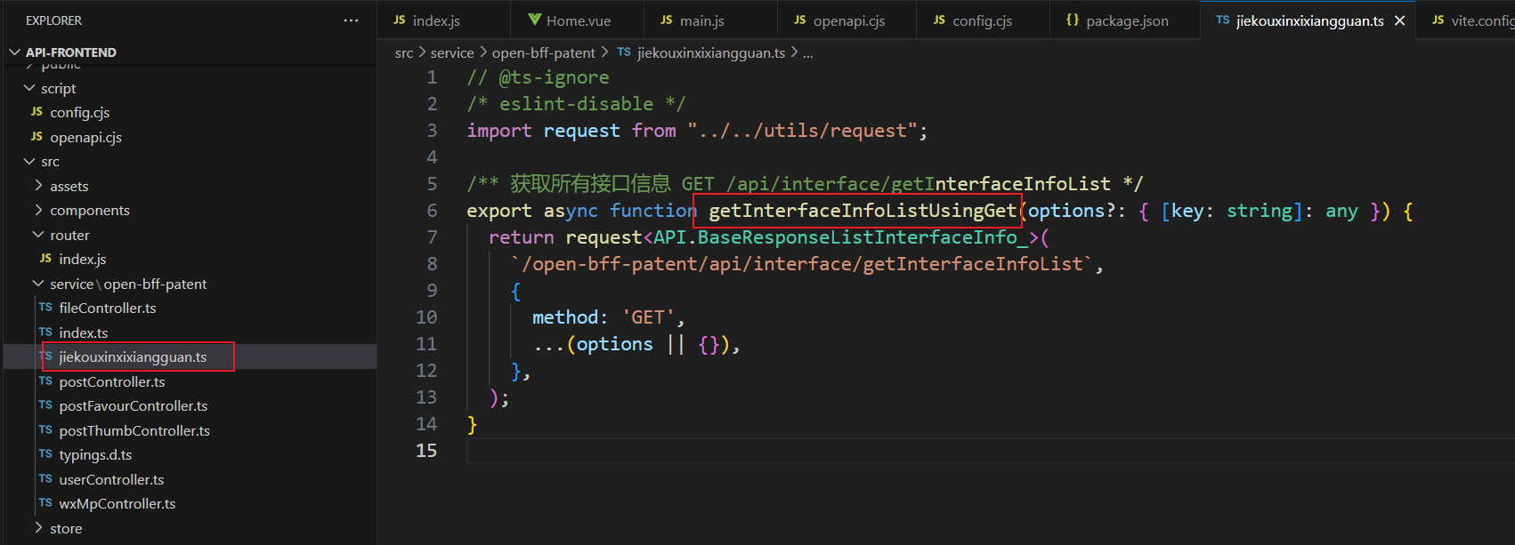
Task: Expand the assets folder
Action: point(38,186)
